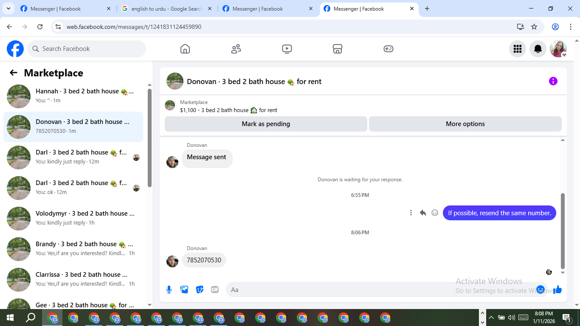Viewport: 580px width, 326px height.
Task: Open the Friends icon in Facebook's top bar
Action: (236, 49)
